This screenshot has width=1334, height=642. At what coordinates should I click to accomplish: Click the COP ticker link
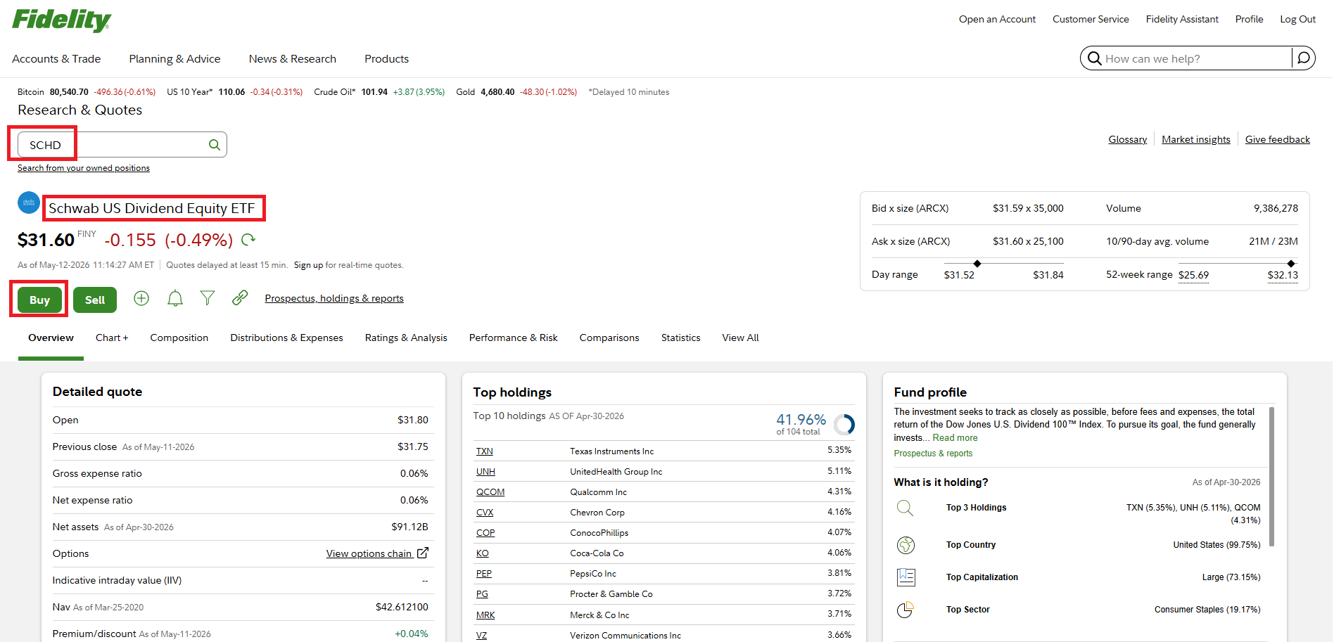[x=485, y=533]
